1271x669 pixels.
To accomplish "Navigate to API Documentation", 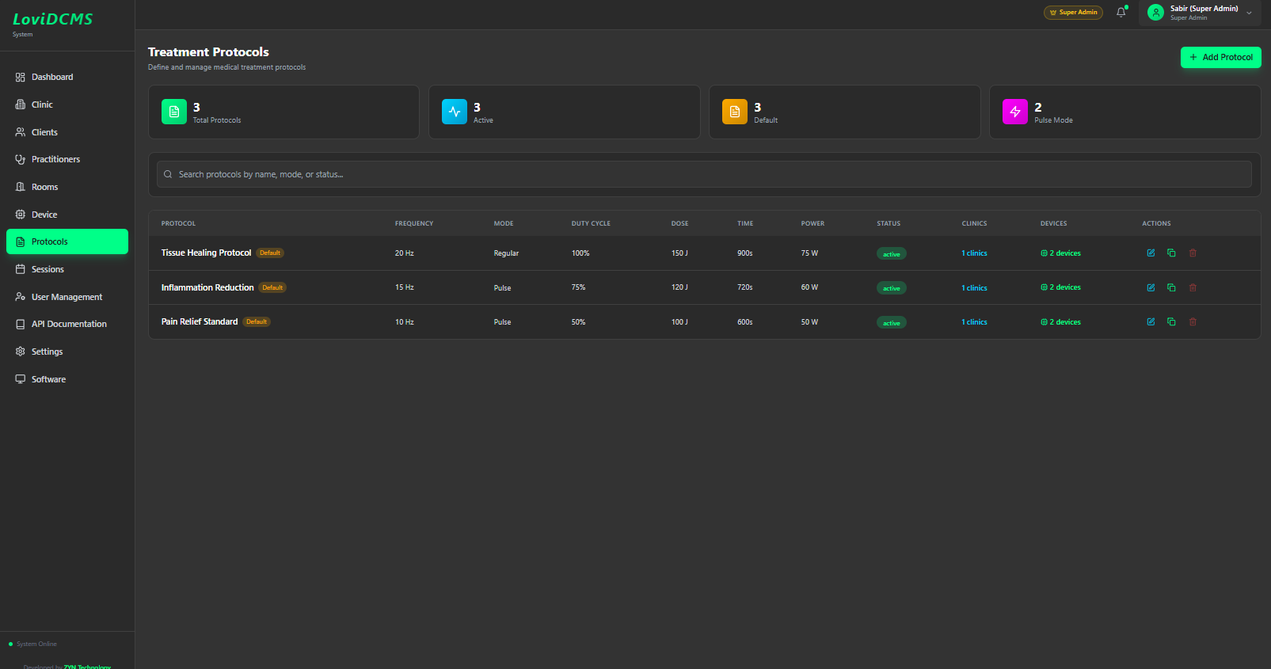I will click(69, 325).
